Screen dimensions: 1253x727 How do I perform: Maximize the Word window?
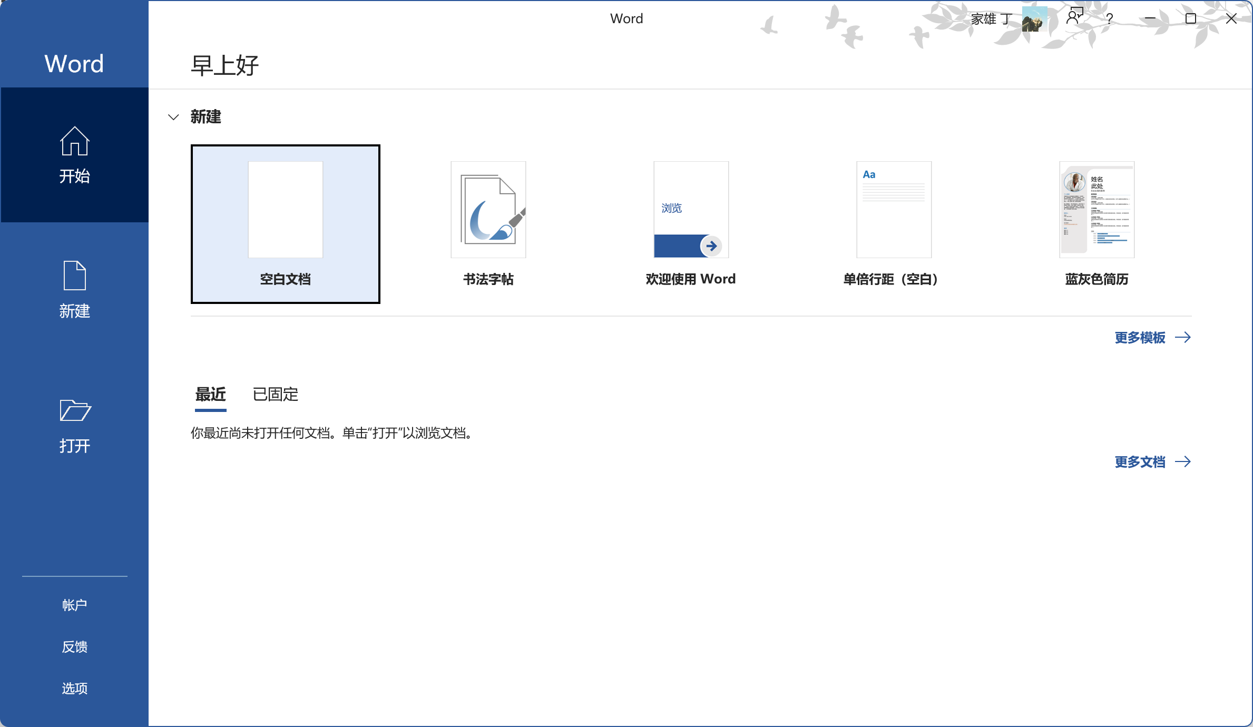1191,18
